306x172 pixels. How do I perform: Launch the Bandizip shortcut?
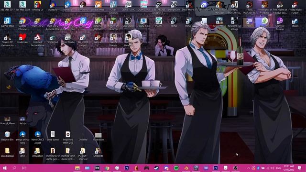click(68, 6)
